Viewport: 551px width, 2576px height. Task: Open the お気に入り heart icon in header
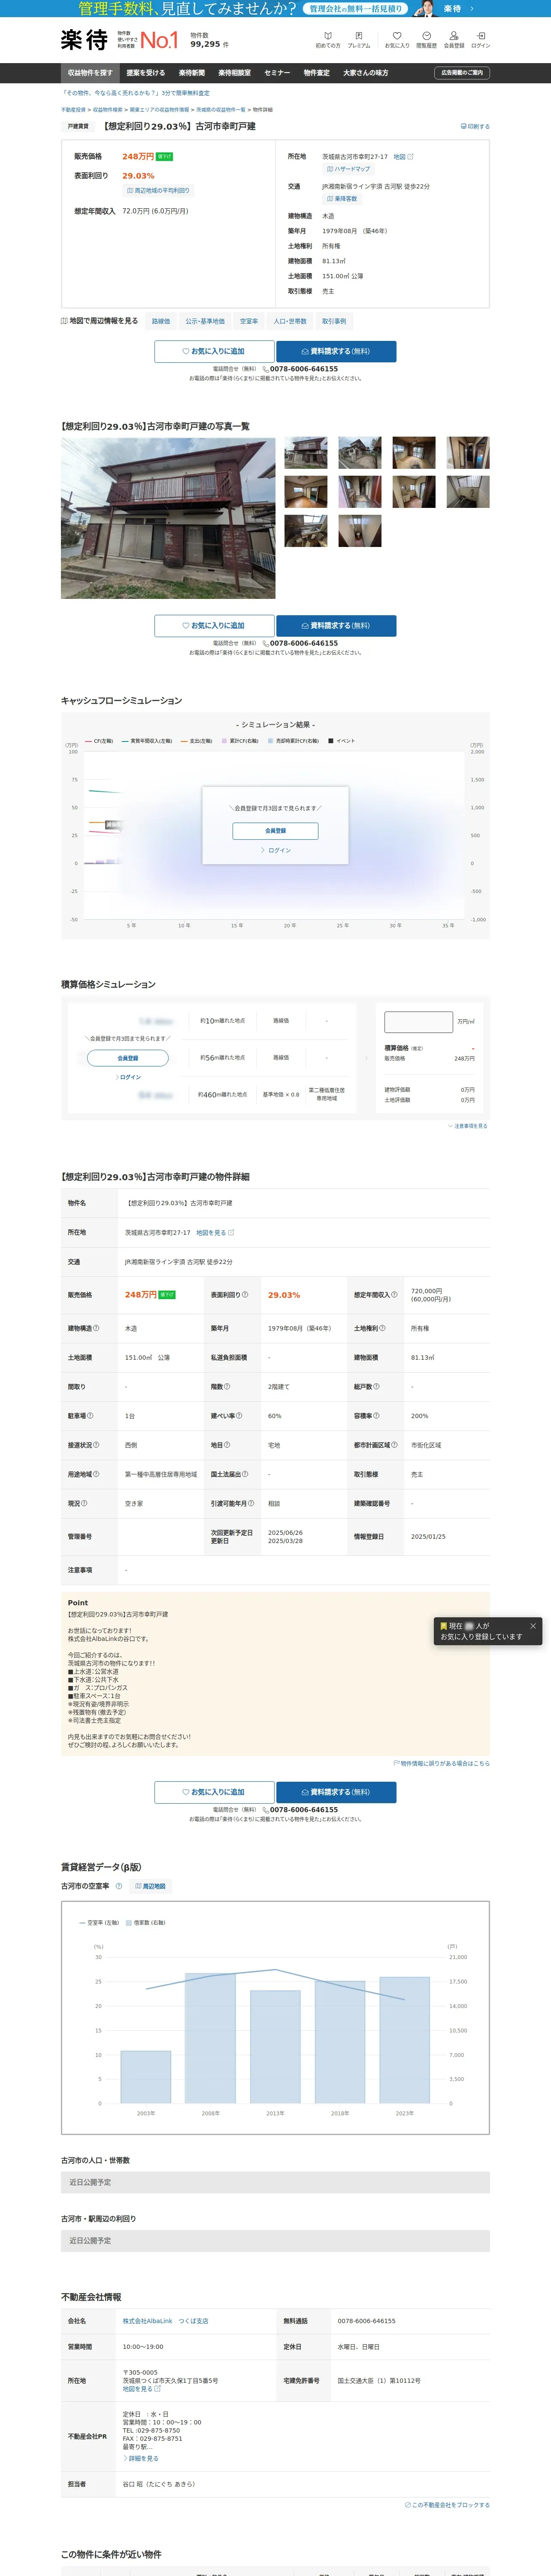pyautogui.click(x=397, y=40)
